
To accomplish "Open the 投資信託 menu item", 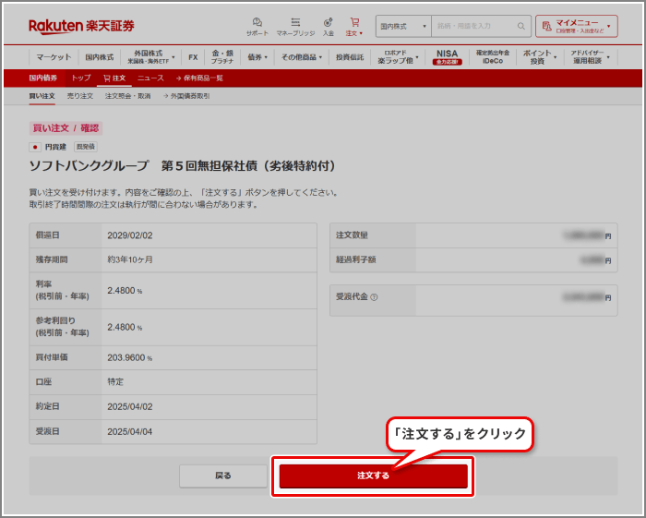I will pos(350,57).
